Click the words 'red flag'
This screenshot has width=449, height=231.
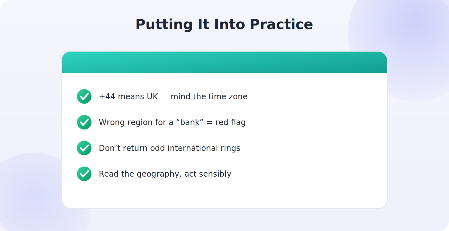pos(230,122)
